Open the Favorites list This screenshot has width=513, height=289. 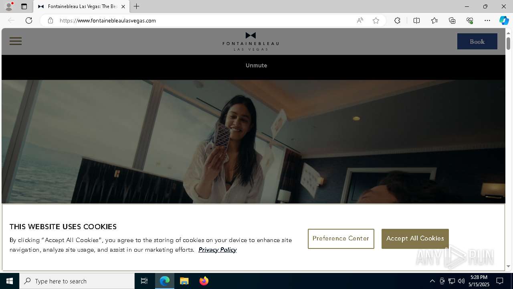[x=434, y=20]
